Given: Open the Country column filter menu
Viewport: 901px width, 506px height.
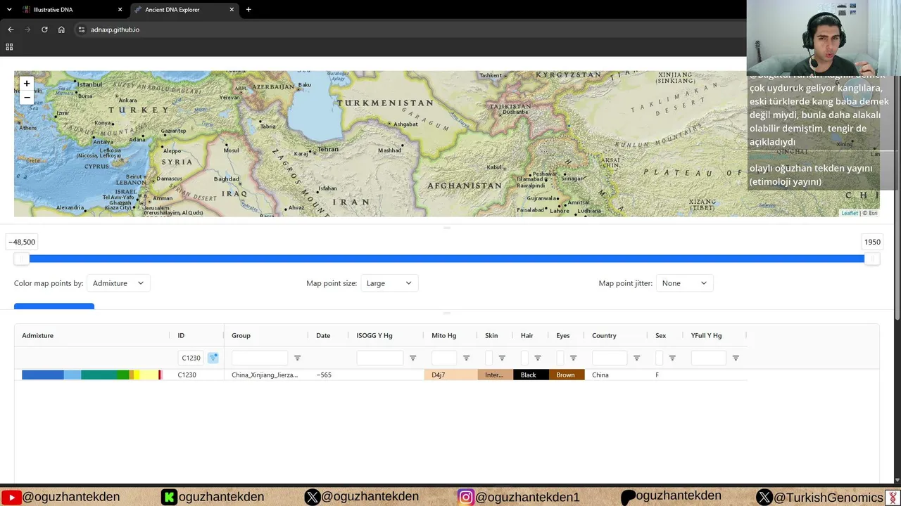Looking at the screenshot, I should (x=636, y=358).
